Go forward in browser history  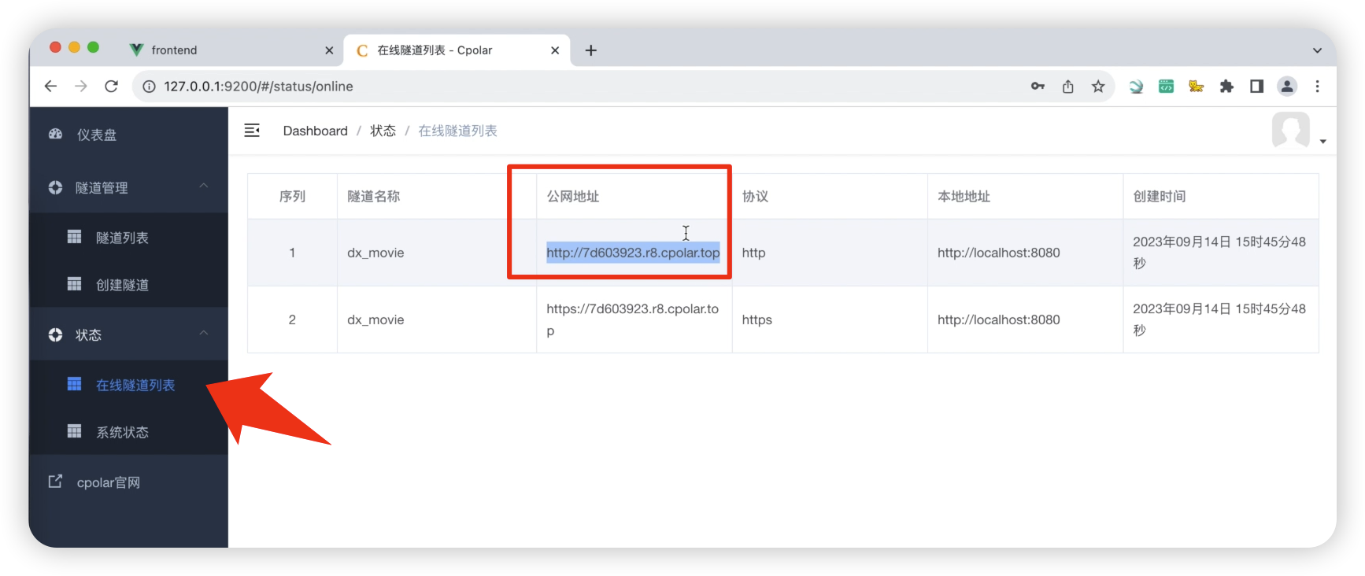click(81, 86)
